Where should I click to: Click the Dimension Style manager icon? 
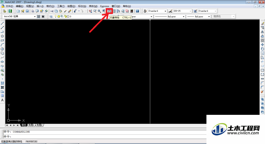point(170,11)
